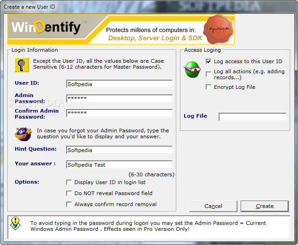
Task: Check Display User ID in login list
Action: [69, 182]
